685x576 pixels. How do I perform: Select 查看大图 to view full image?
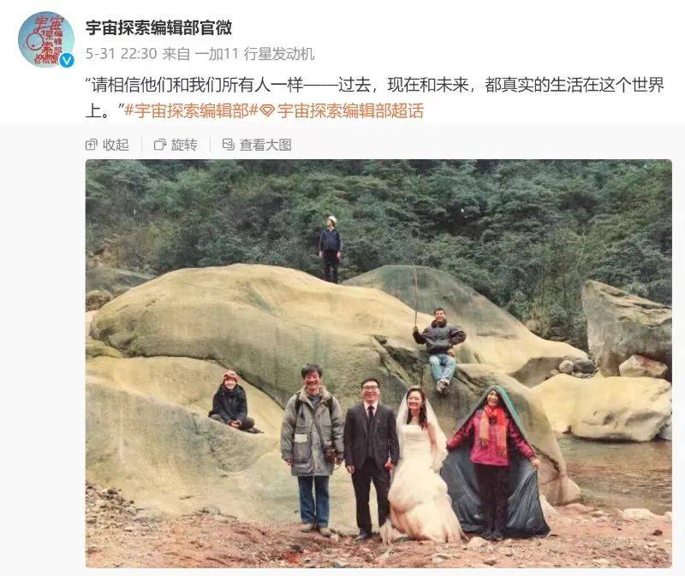(x=265, y=145)
